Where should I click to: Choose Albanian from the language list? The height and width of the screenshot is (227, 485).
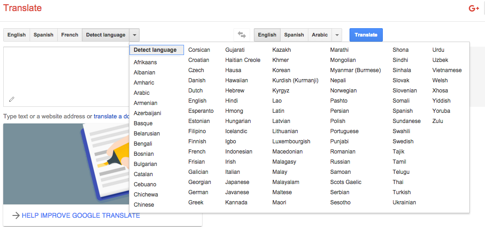point(144,73)
